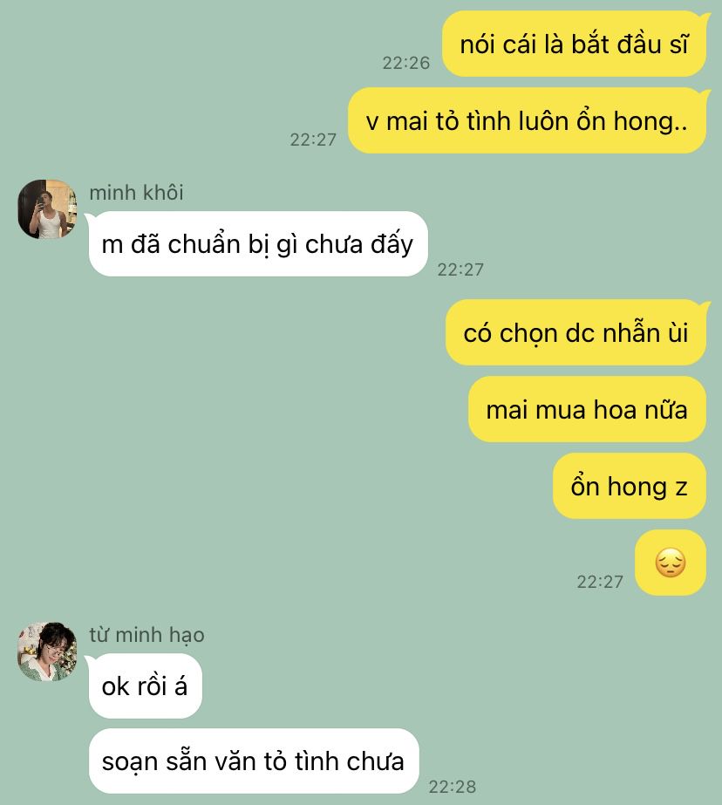
Task: Tap the bubble 'có chọn dc nhẫn ùi'
Action: pyautogui.click(x=576, y=332)
